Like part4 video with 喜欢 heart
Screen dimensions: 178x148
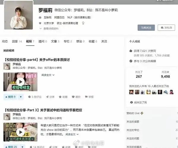pos(76,97)
